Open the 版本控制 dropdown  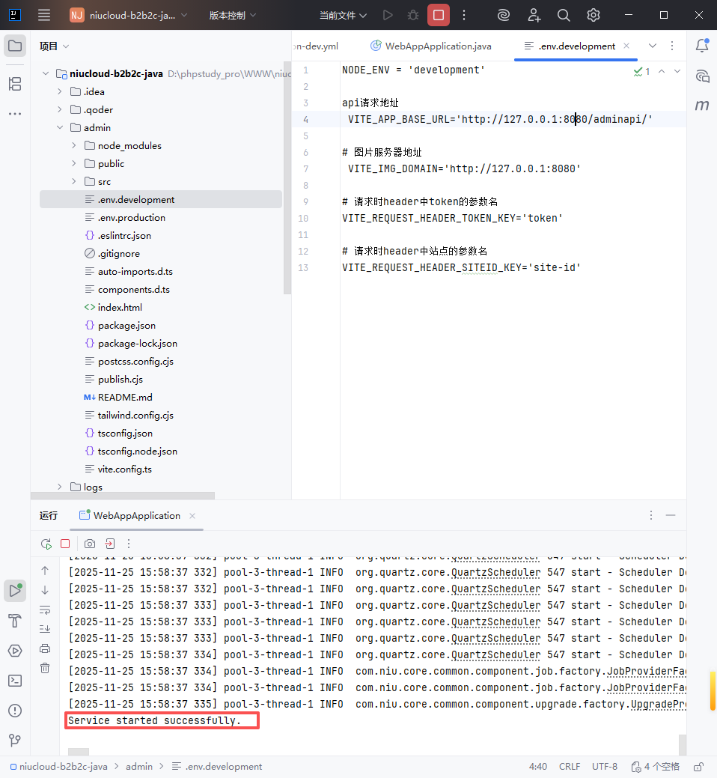point(232,15)
